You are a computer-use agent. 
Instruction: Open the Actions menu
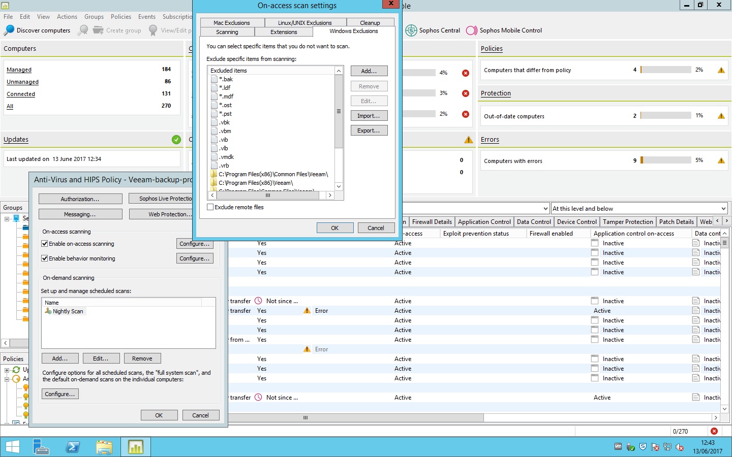(x=67, y=17)
